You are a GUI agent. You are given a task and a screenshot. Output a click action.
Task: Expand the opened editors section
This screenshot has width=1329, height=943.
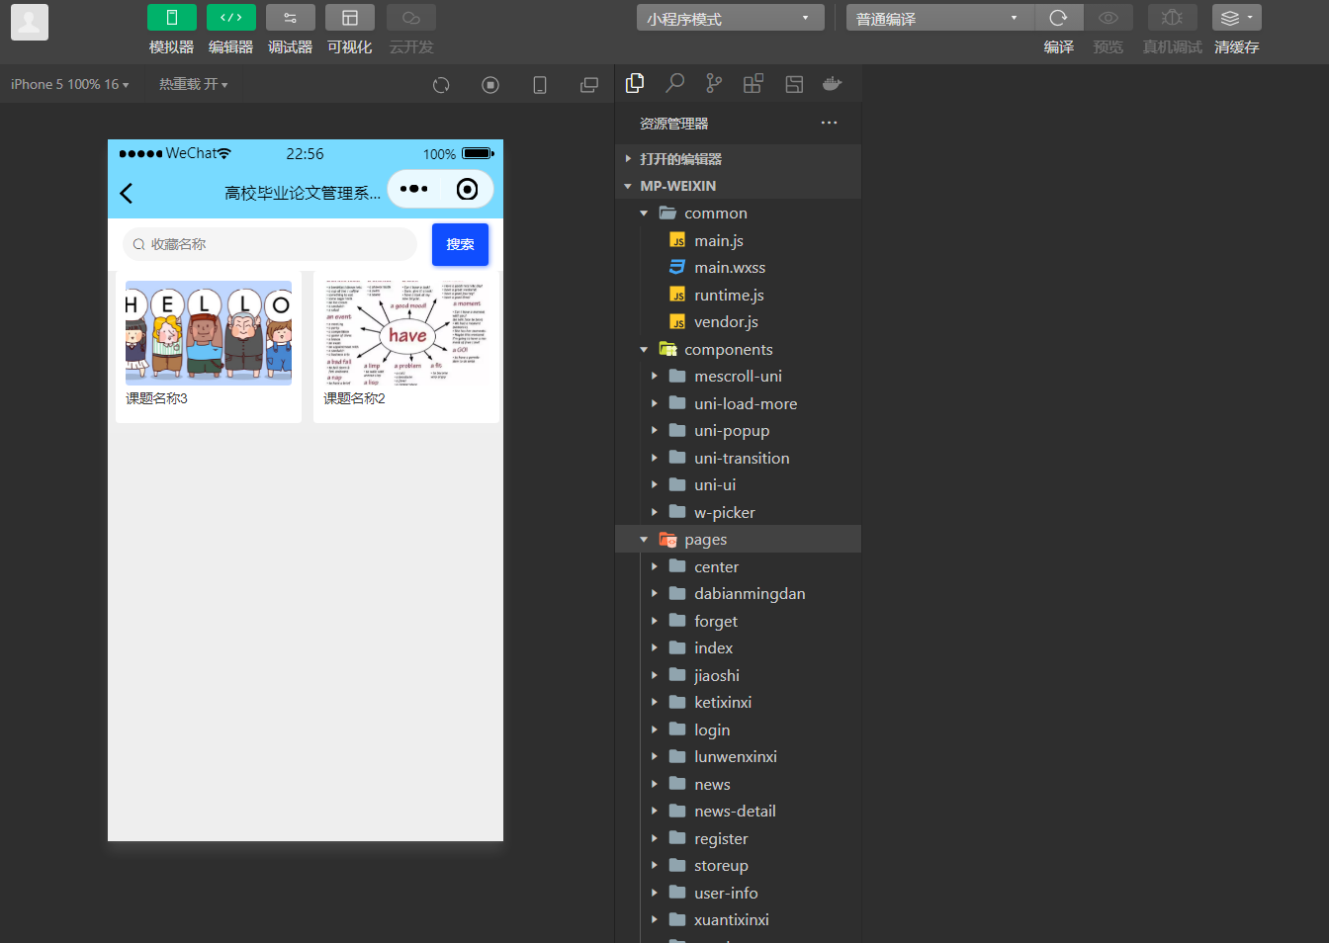click(x=738, y=159)
